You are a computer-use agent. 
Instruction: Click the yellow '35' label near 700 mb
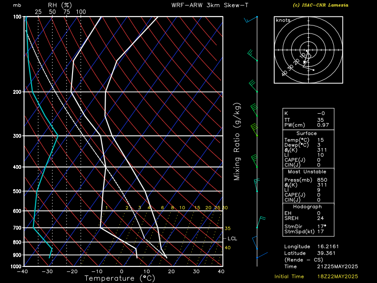pos(228,228)
